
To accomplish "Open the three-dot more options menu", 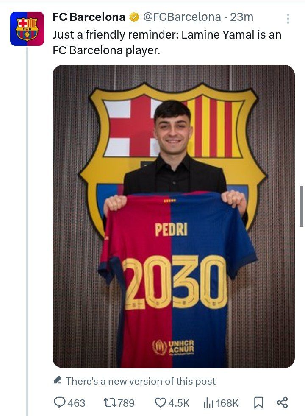I will [x=288, y=19].
